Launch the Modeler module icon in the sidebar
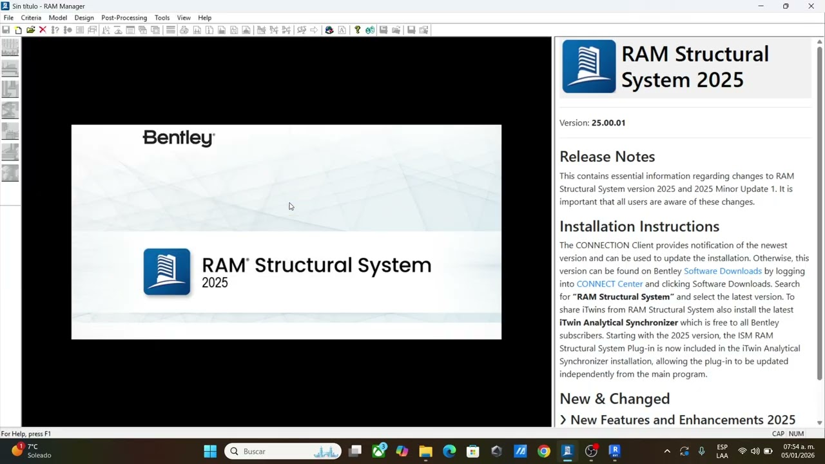Image resolution: width=825 pixels, height=464 pixels. [10, 48]
